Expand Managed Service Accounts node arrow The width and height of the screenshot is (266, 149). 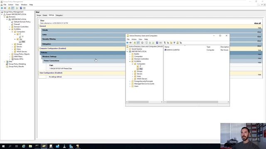(130, 84)
